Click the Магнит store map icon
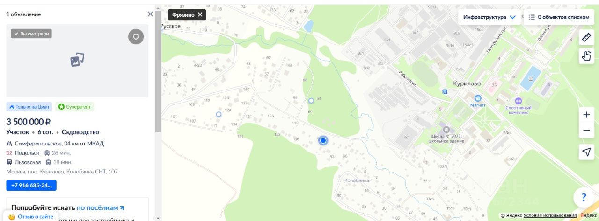This screenshot has width=599, height=221. [478, 98]
